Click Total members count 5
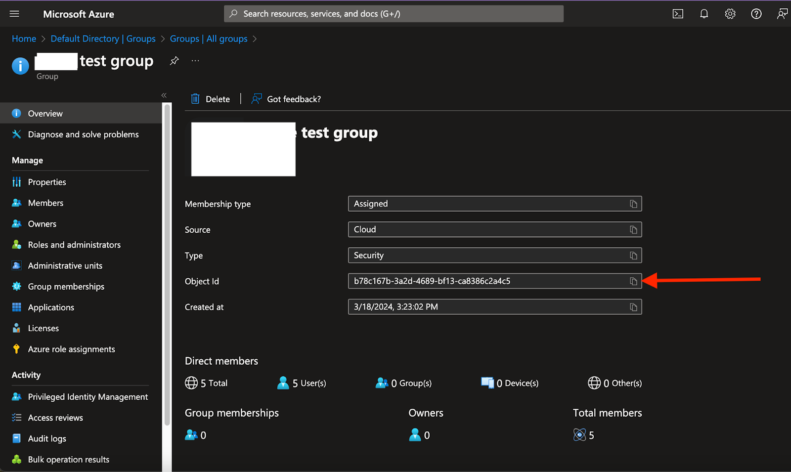This screenshot has height=472, width=791. (x=584, y=435)
